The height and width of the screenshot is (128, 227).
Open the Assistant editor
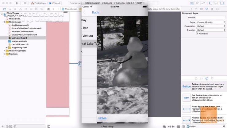point(198,3)
